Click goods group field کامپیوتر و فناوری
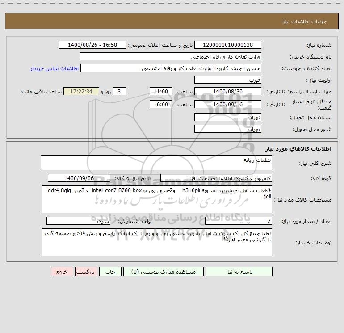 click(x=216, y=178)
